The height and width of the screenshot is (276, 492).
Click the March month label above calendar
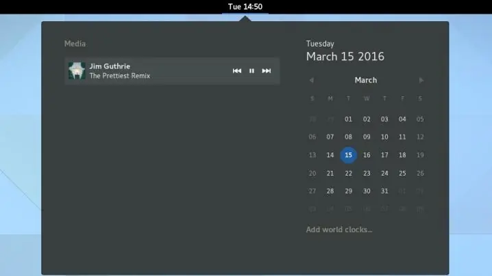pos(366,80)
